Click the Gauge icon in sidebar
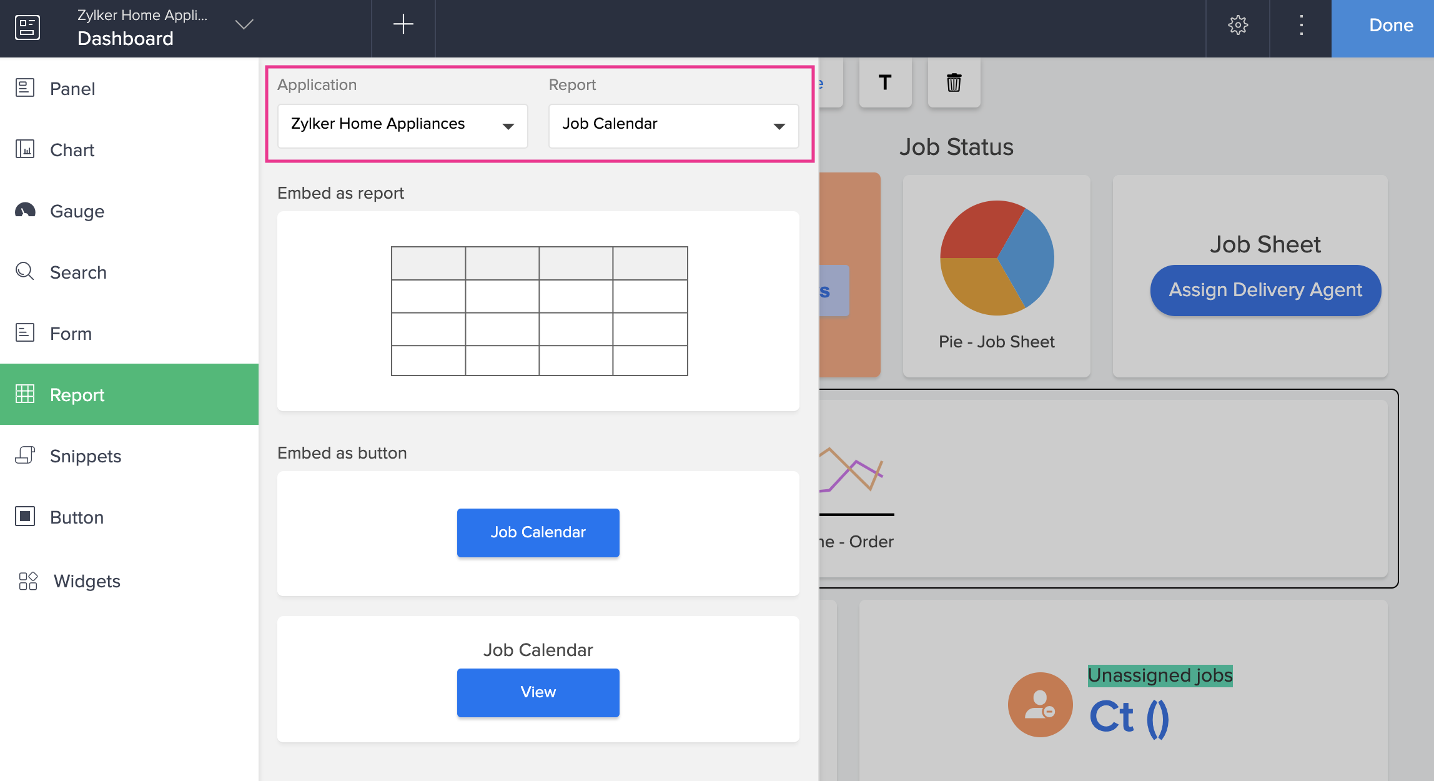 click(25, 210)
